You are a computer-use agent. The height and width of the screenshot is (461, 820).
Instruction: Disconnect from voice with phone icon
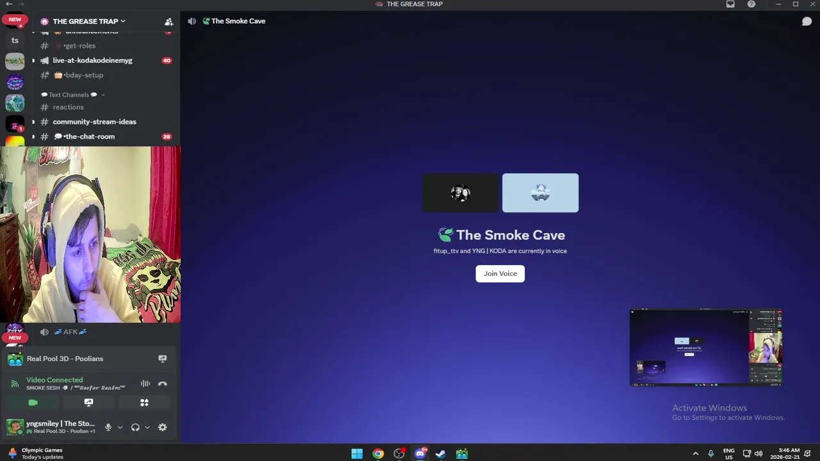tap(162, 384)
